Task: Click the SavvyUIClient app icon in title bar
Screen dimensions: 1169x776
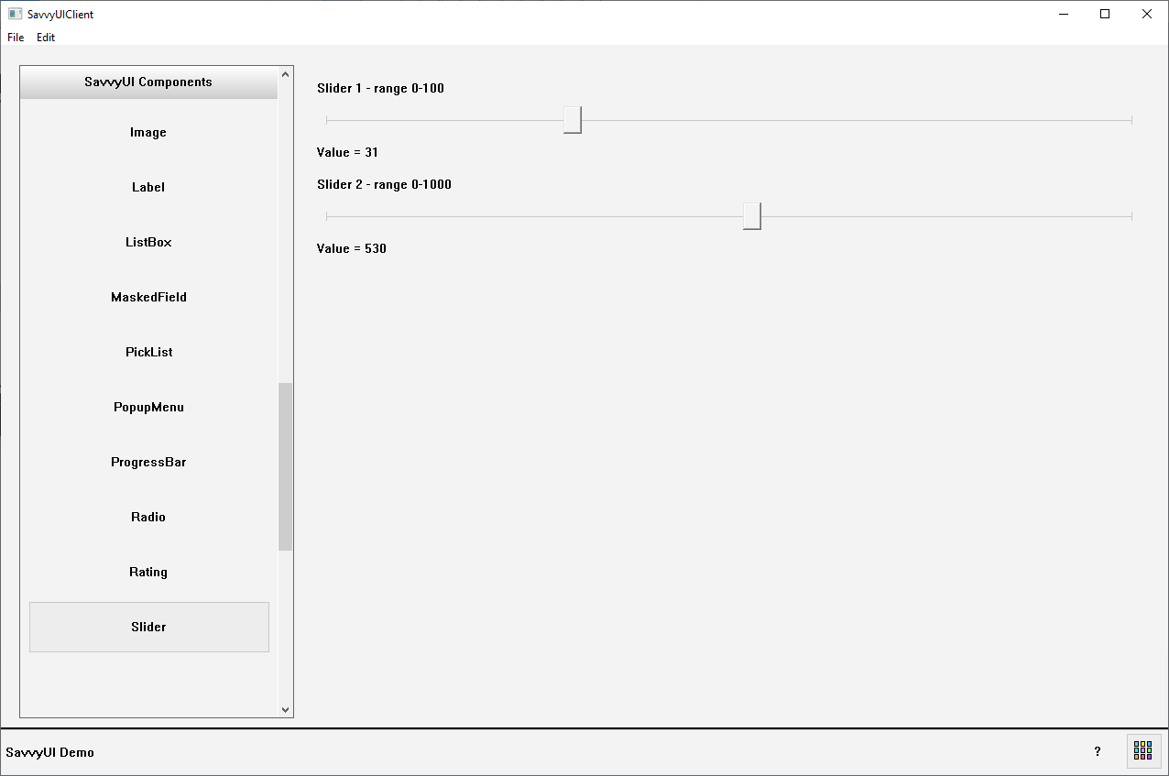Action: pos(15,14)
